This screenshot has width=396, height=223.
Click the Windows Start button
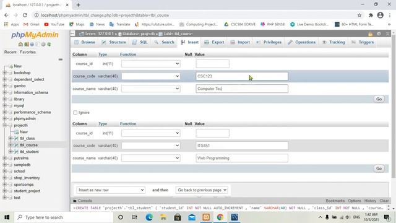coord(7,217)
